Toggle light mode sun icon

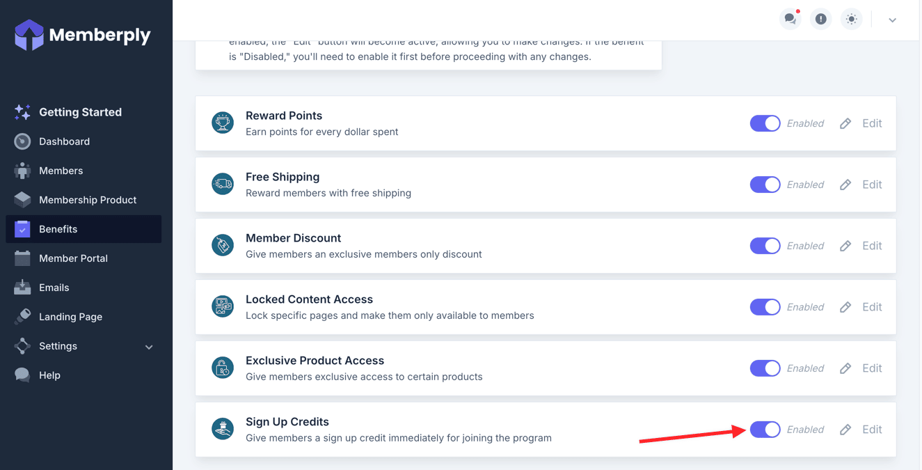tap(851, 19)
